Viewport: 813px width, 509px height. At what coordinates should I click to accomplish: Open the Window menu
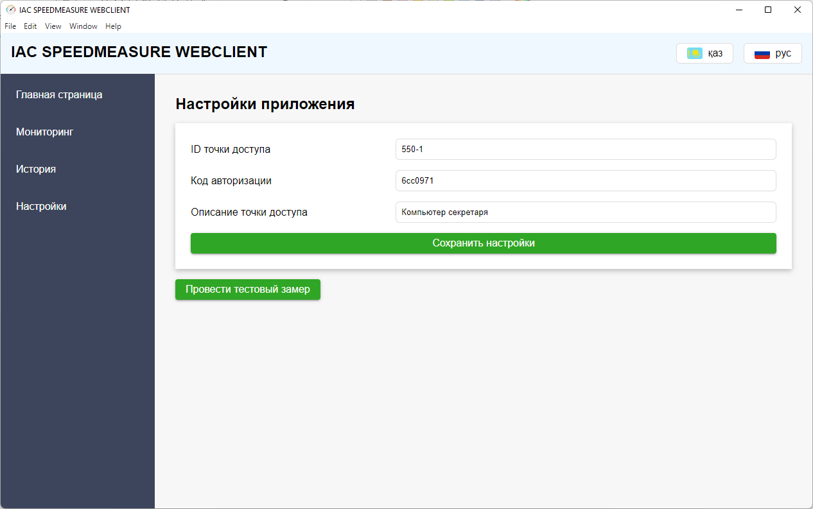(x=83, y=26)
